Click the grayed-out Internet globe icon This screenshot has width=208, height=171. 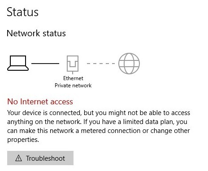click(x=129, y=64)
